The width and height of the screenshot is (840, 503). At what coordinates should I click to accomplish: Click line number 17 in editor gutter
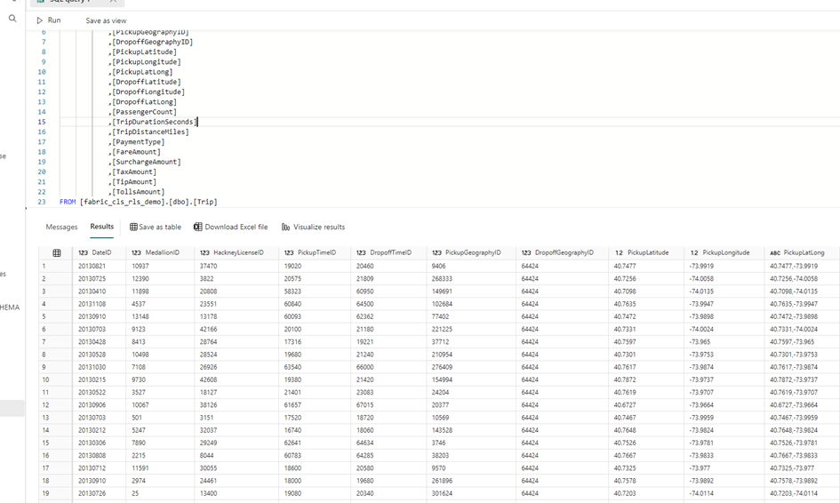42,142
